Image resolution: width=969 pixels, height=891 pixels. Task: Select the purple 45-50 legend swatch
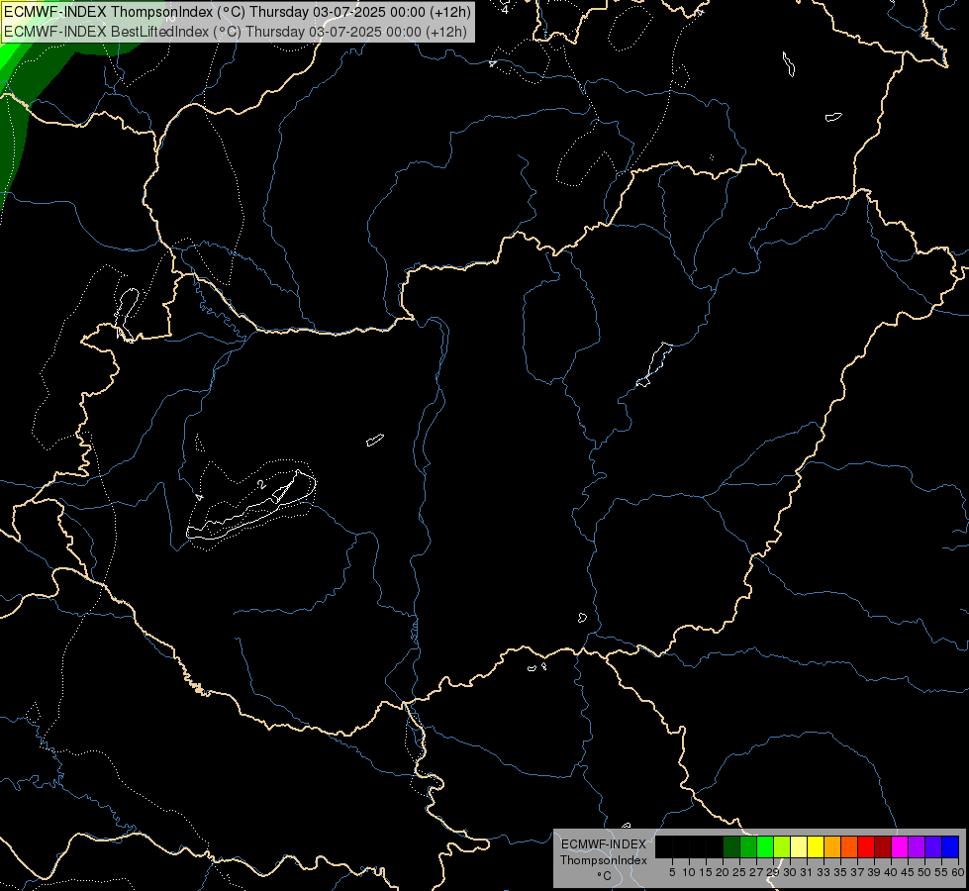tap(917, 846)
